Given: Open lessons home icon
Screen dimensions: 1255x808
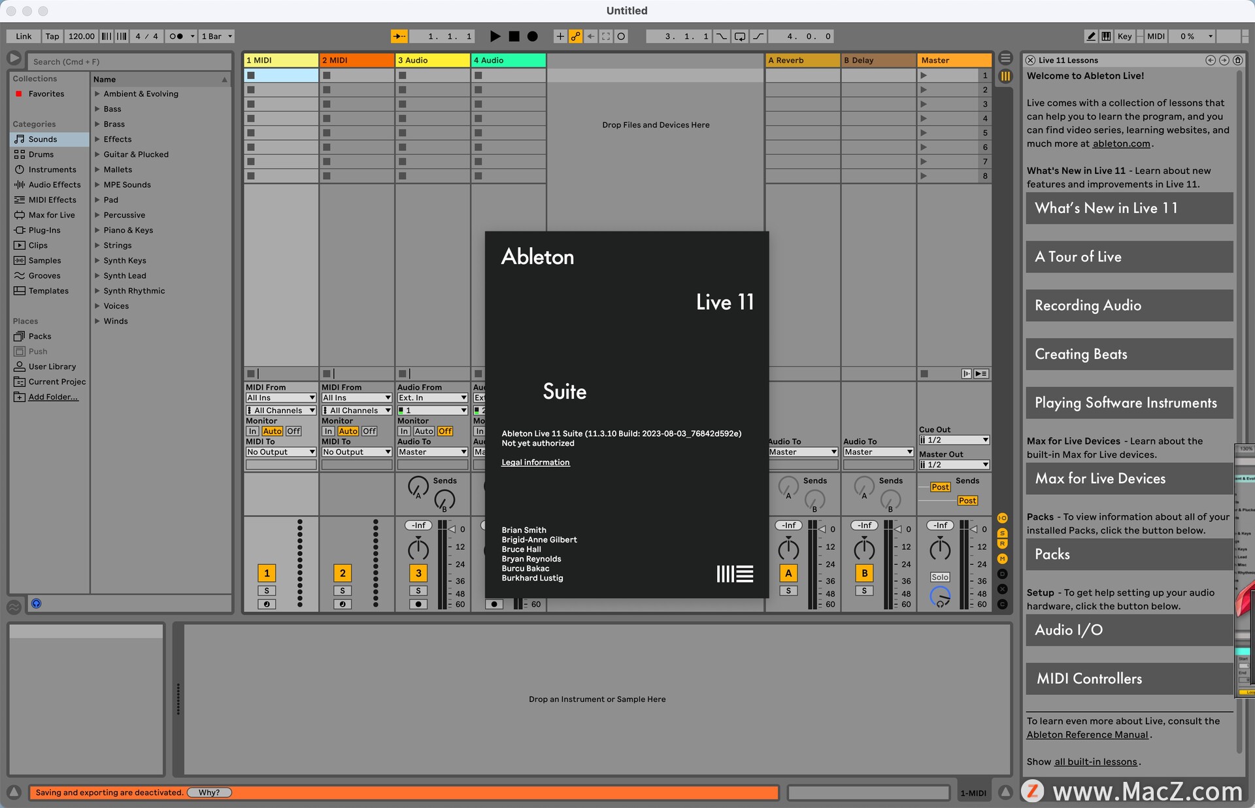Looking at the screenshot, I should pos(1238,60).
